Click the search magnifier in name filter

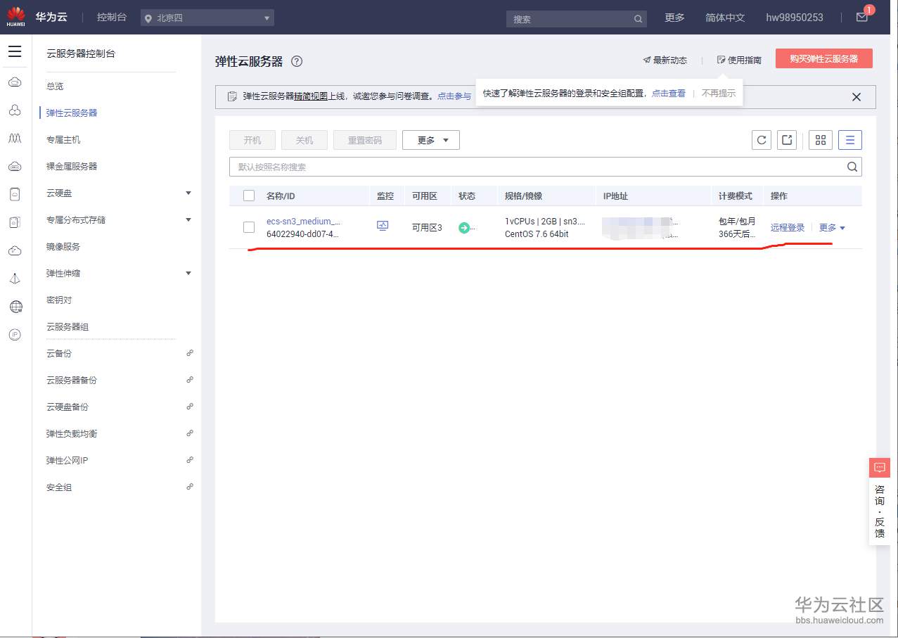click(x=852, y=167)
